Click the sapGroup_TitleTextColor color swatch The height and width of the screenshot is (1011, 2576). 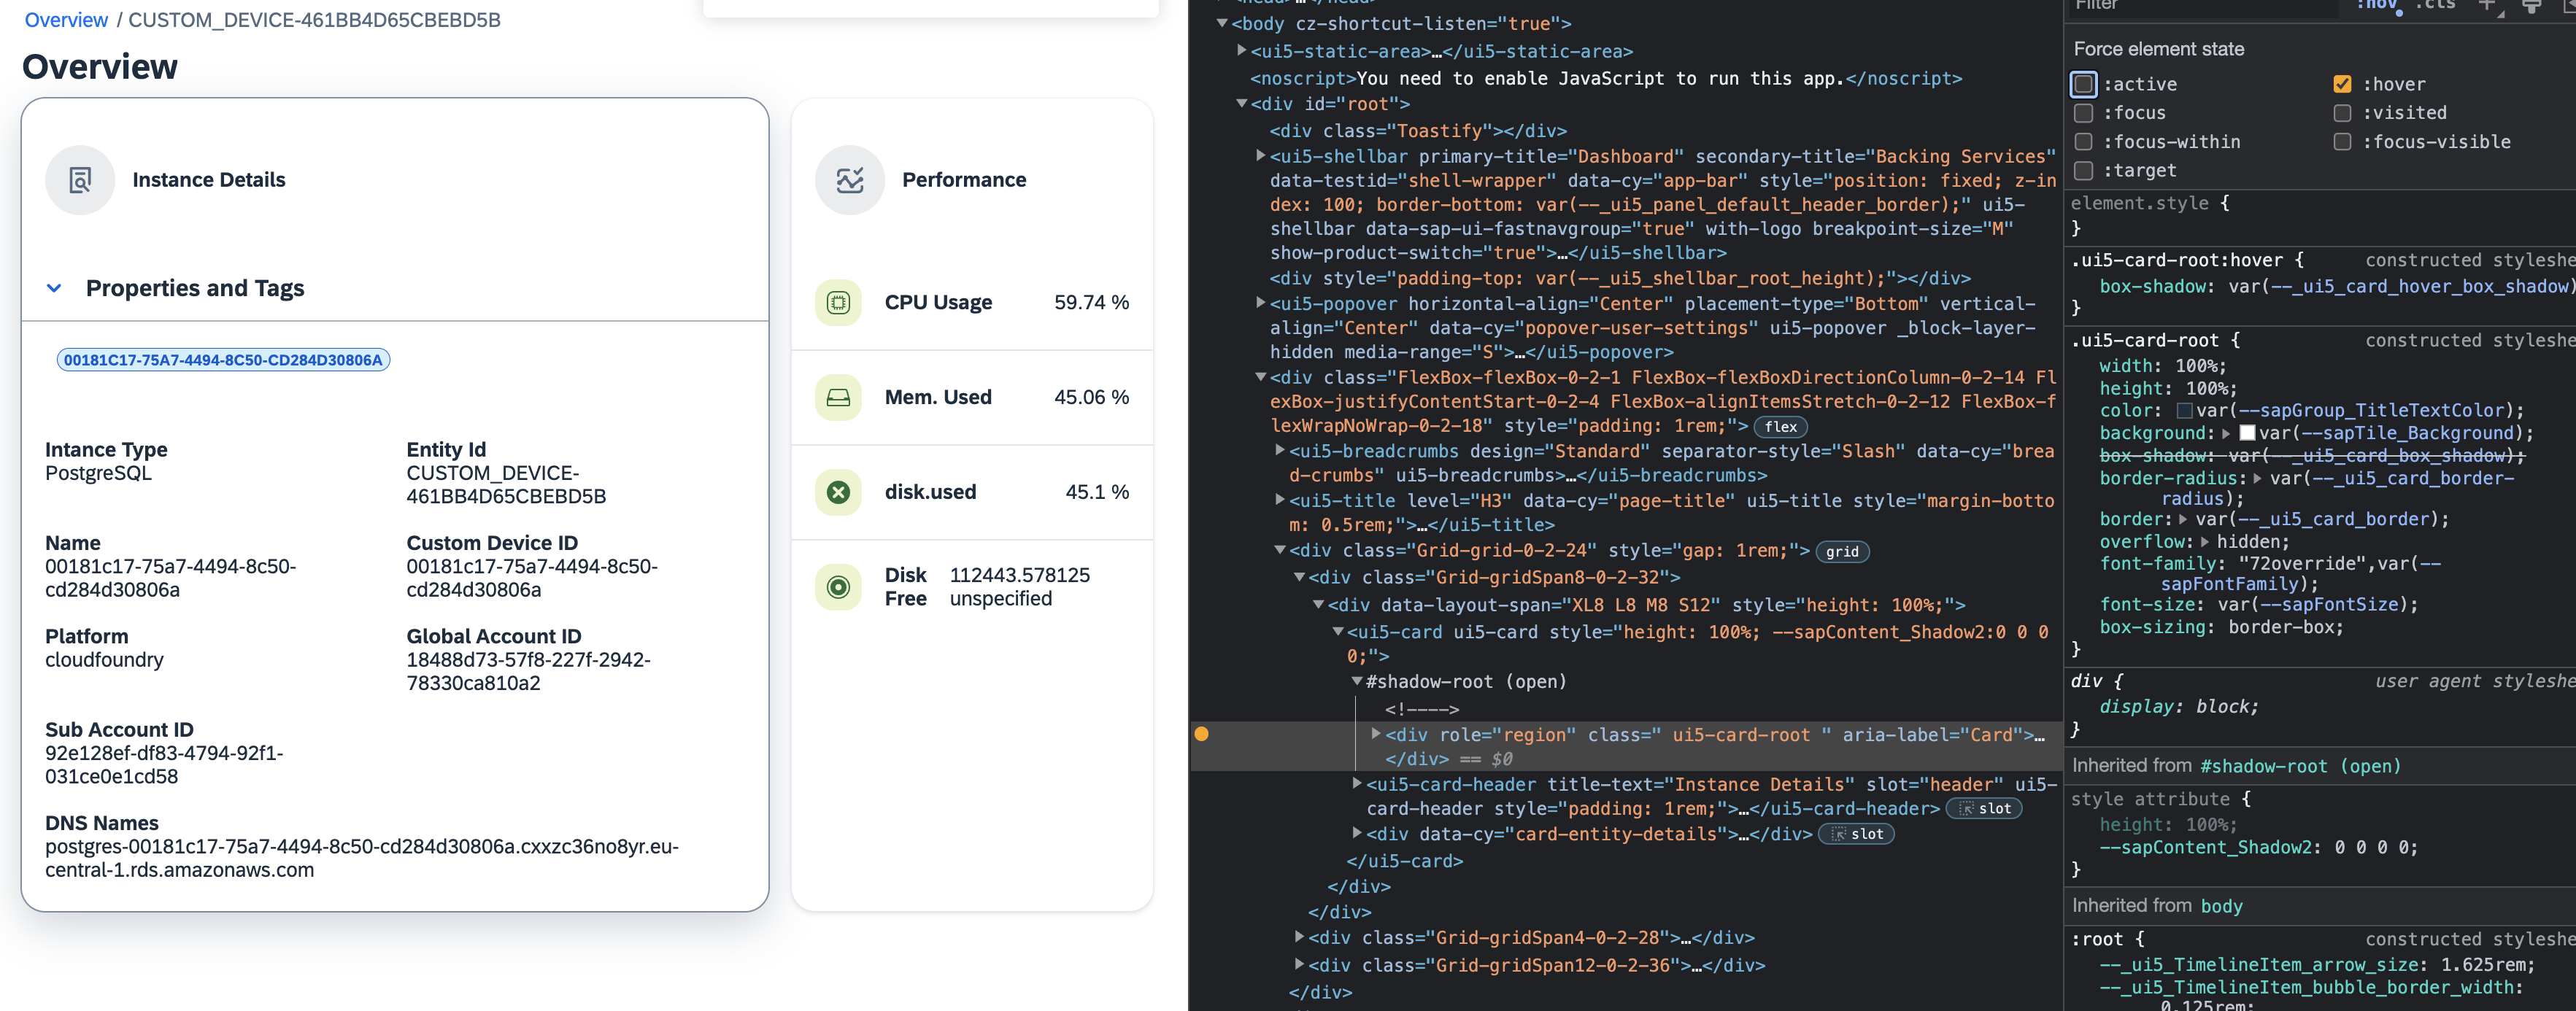point(2186,411)
